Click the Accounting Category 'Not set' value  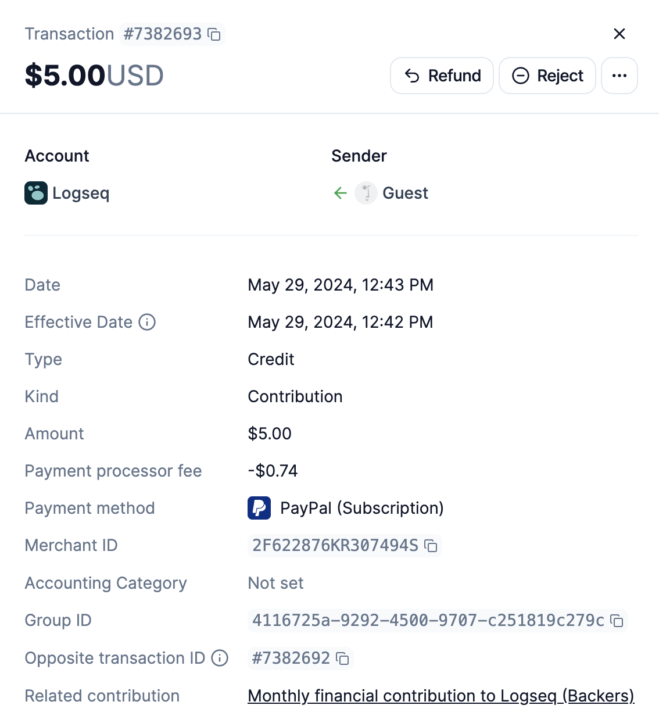275,583
